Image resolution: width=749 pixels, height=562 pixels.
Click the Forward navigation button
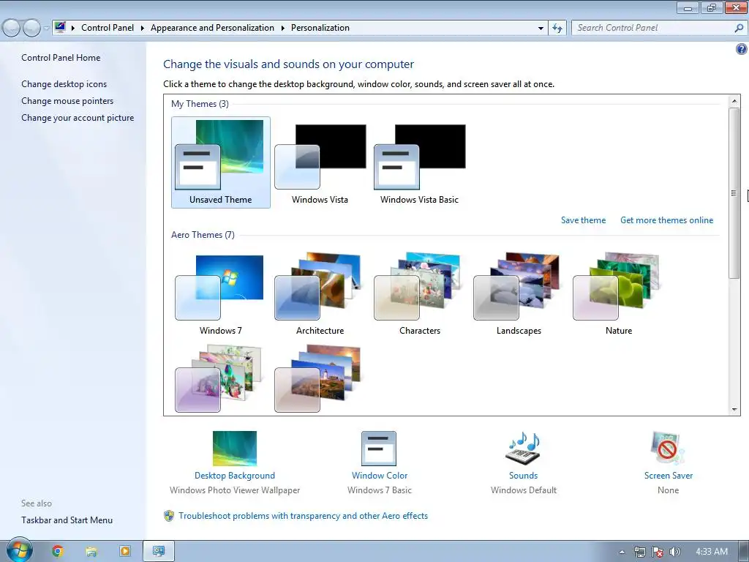[32, 29]
